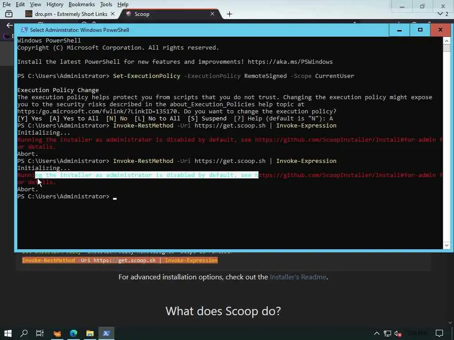Image resolution: width=454 pixels, height=340 pixels.
Task: Open the notification center icon
Action: click(439, 333)
